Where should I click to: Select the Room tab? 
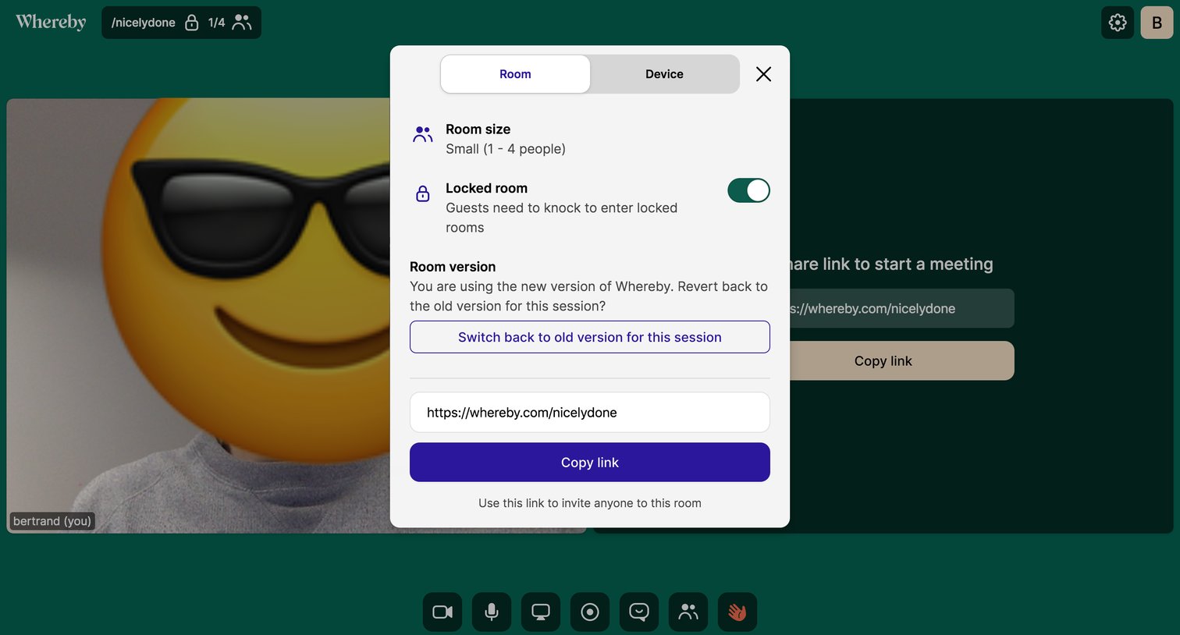(x=515, y=74)
